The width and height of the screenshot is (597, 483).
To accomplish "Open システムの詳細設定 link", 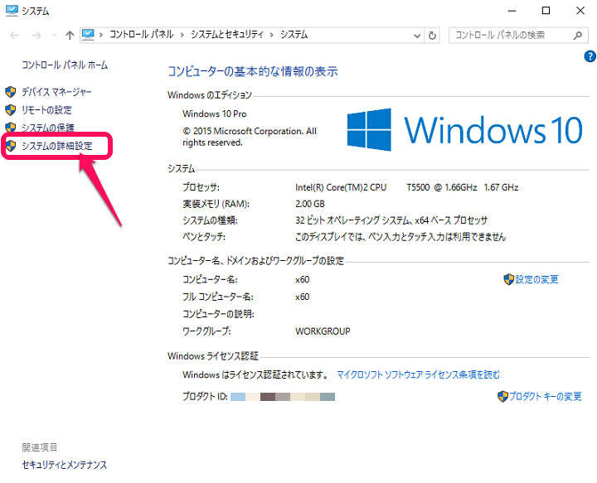I will [x=56, y=146].
